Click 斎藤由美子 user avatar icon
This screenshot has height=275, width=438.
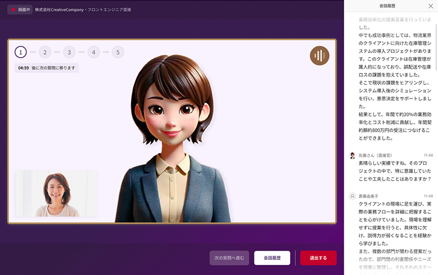tap(352, 196)
